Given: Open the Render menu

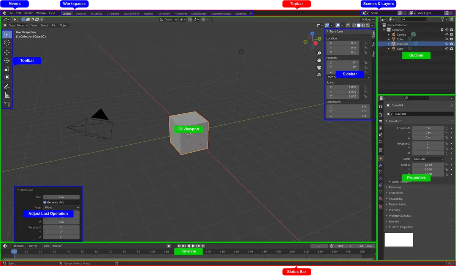Looking at the screenshot, I should pyautogui.click(x=28, y=13).
